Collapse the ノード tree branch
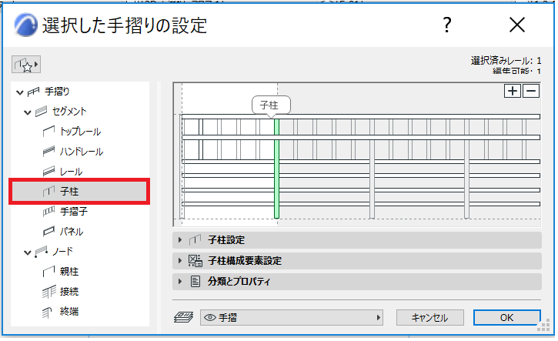The width and height of the screenshot is (558, 341). 28,252
